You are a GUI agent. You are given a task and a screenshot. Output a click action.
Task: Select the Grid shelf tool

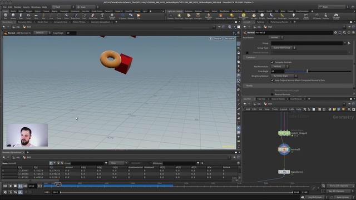click(x=36, y=16)
